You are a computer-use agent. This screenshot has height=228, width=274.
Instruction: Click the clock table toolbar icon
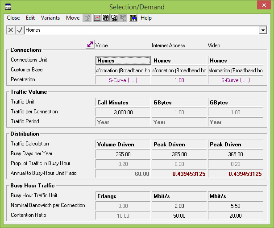point(114,18)
